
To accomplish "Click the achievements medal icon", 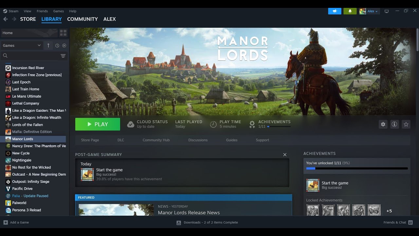I will [x=252, y=124].
